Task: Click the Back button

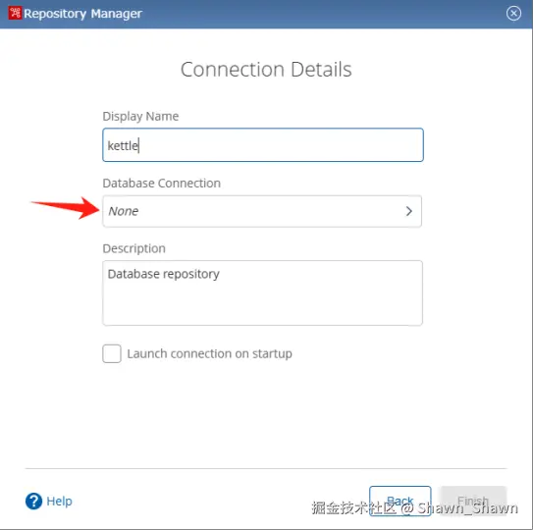Action: click(400, 501)
